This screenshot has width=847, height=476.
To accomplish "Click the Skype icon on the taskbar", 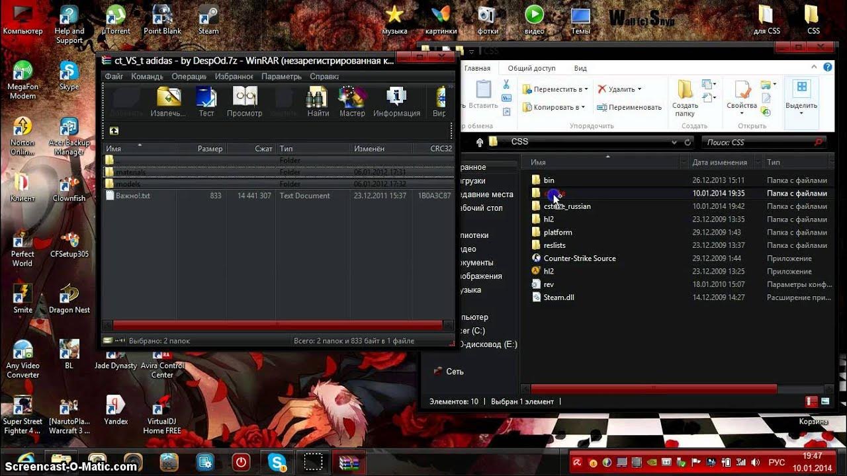I will click(277, 461).
